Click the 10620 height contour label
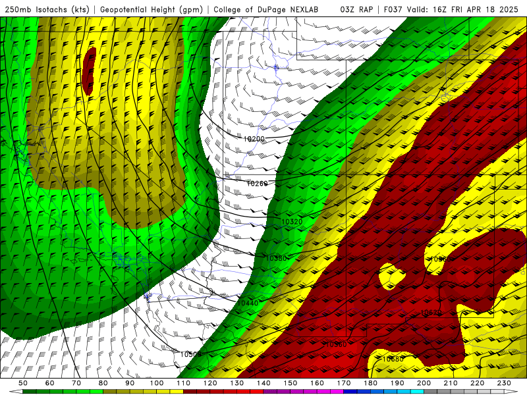Screen dimensions: 527x395 [x=431, y=313]
